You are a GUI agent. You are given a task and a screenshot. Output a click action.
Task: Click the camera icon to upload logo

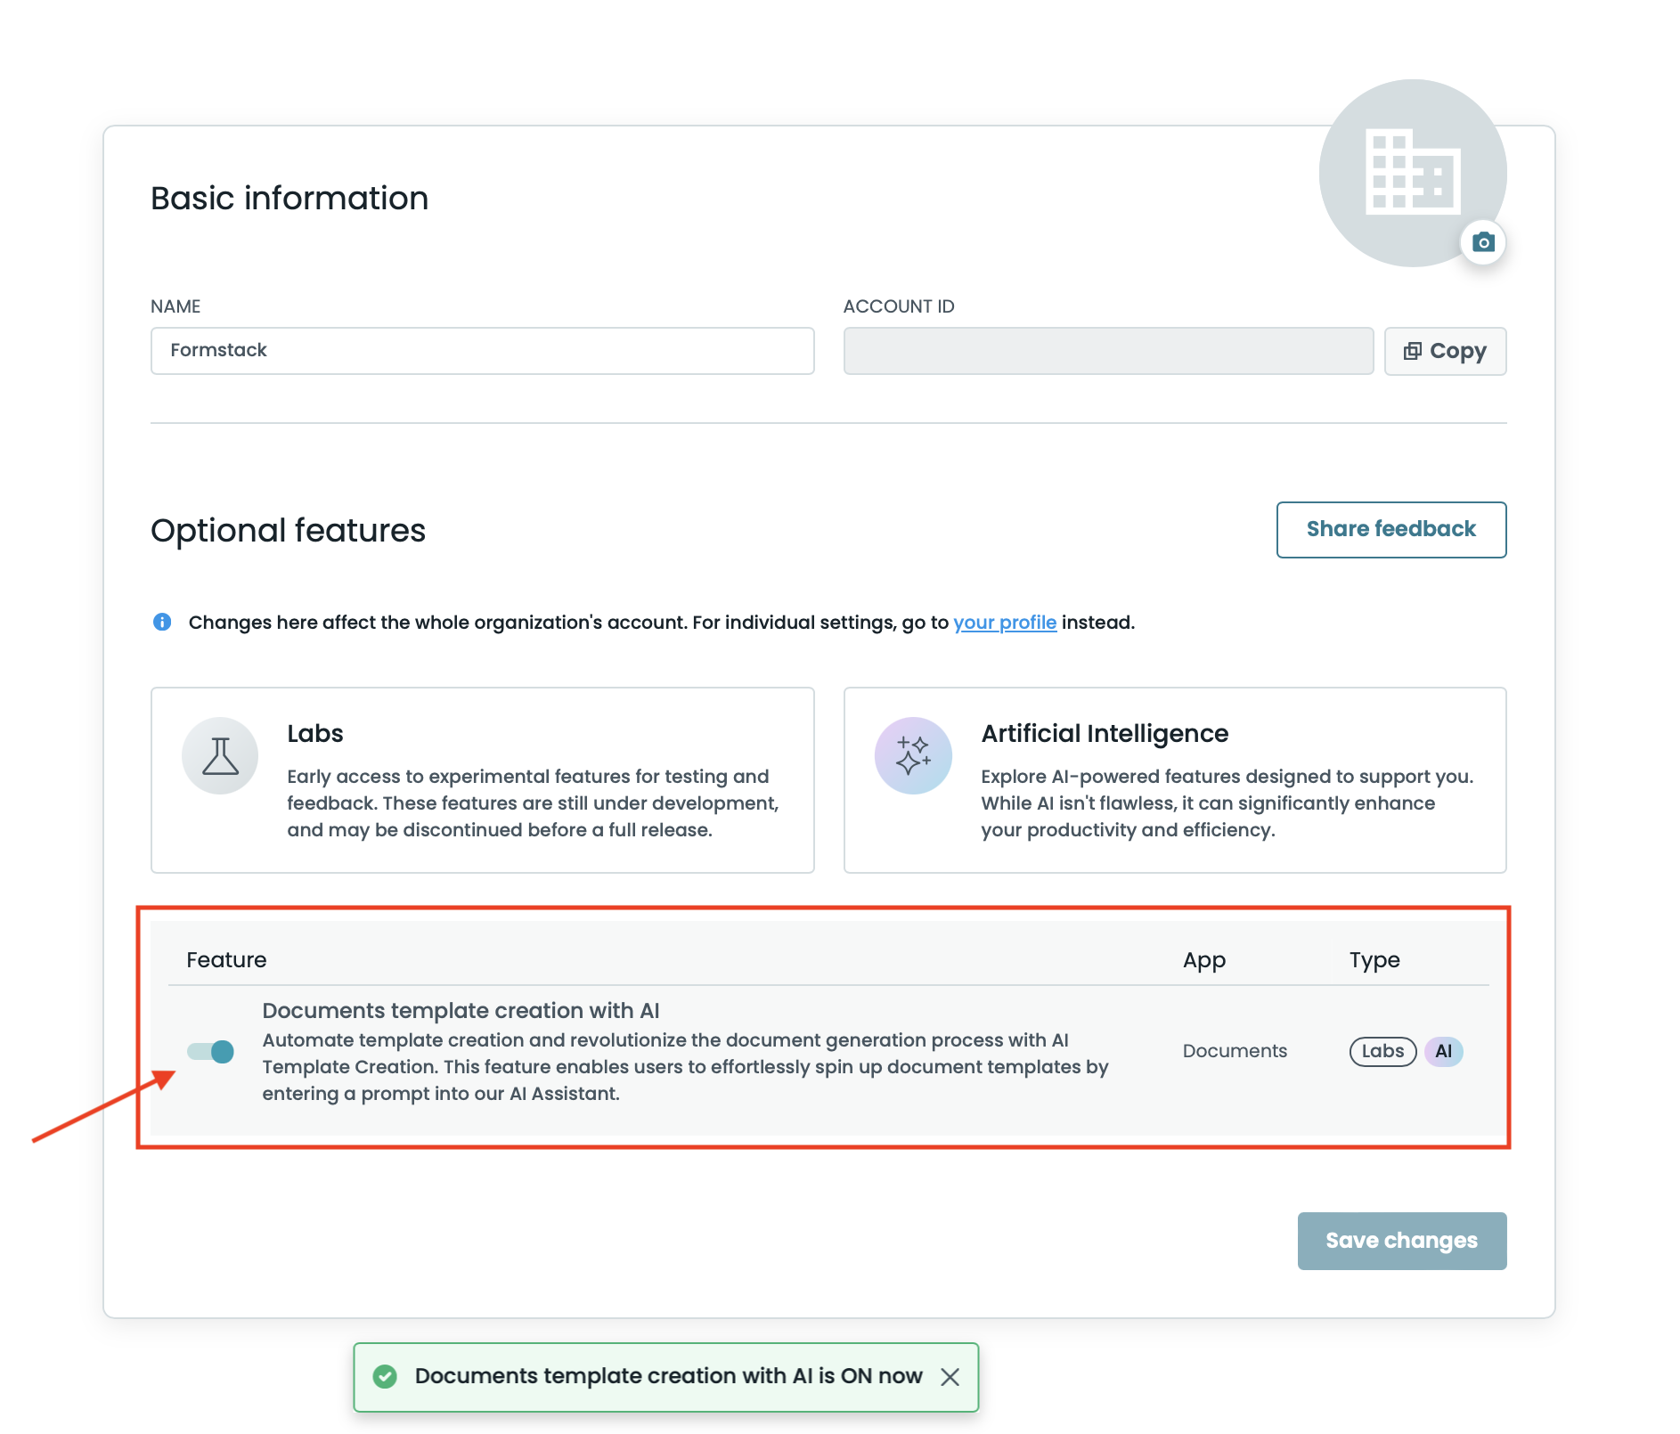[1483, 242]
